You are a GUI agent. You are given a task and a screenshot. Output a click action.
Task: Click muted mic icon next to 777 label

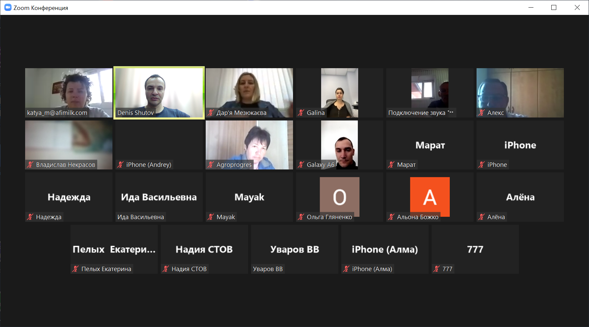(x=436, y=269)
